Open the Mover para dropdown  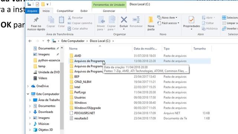pos(101,23)
